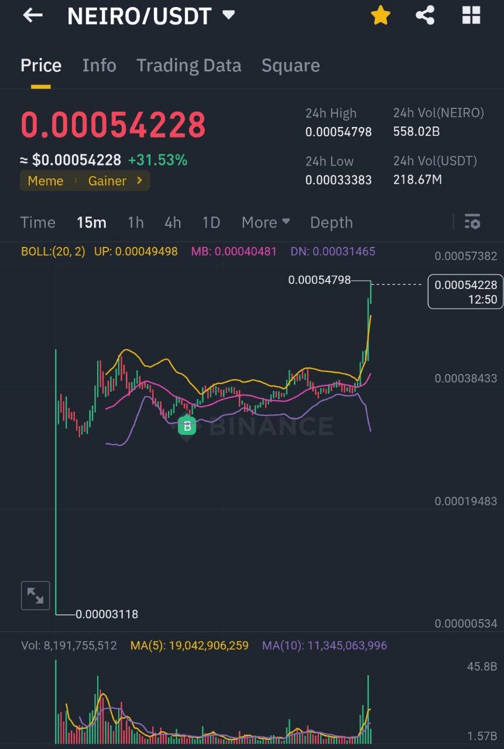Switch to the Square tab
This screenshot has height=749, width=504.
tap(290, 65)
